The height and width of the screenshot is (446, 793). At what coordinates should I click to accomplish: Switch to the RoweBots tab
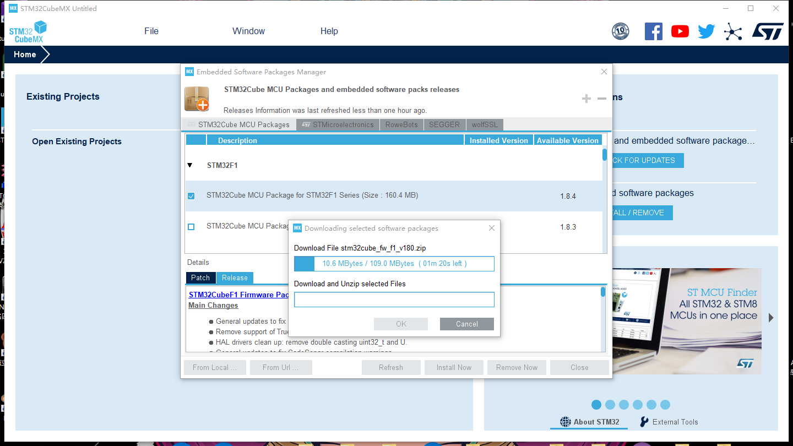[401, 124]
